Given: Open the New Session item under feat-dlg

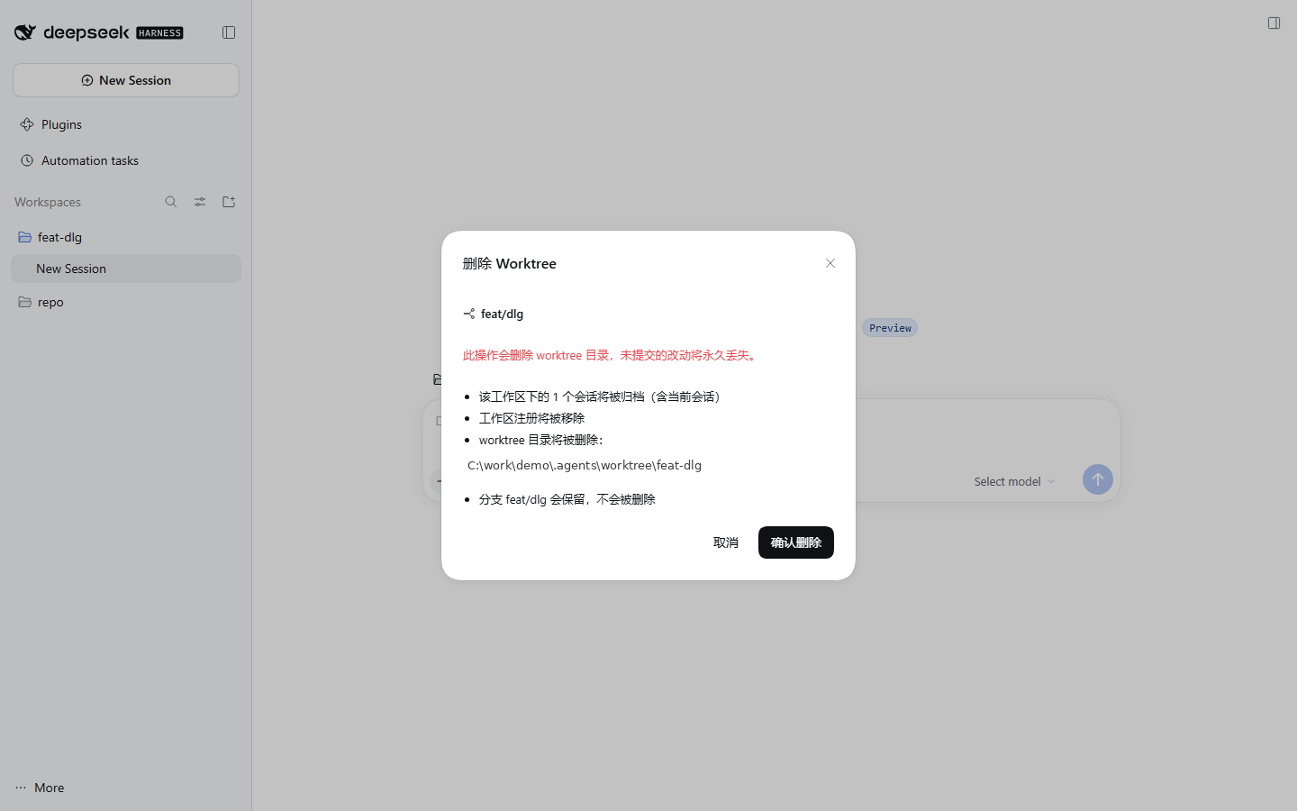Looking at the screenshot, I should point(126,269).
